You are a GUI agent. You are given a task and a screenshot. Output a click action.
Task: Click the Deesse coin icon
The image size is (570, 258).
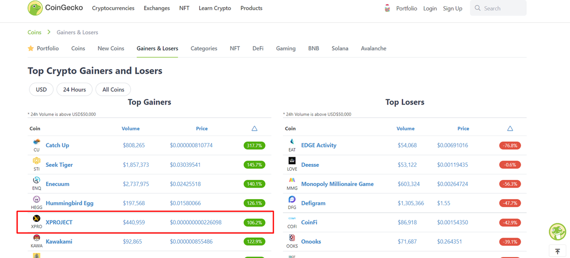(292, 161)
